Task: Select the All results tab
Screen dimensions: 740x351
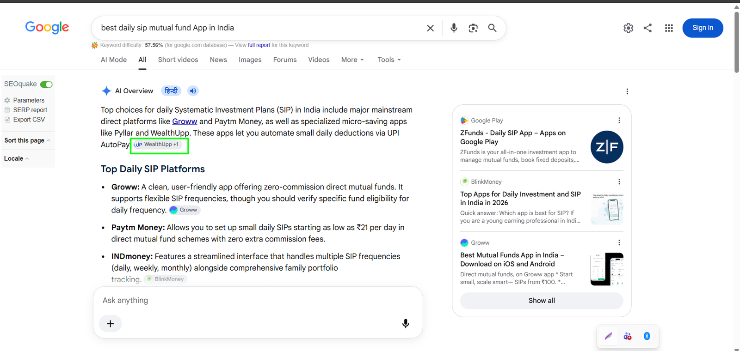Action: (142, 60)
